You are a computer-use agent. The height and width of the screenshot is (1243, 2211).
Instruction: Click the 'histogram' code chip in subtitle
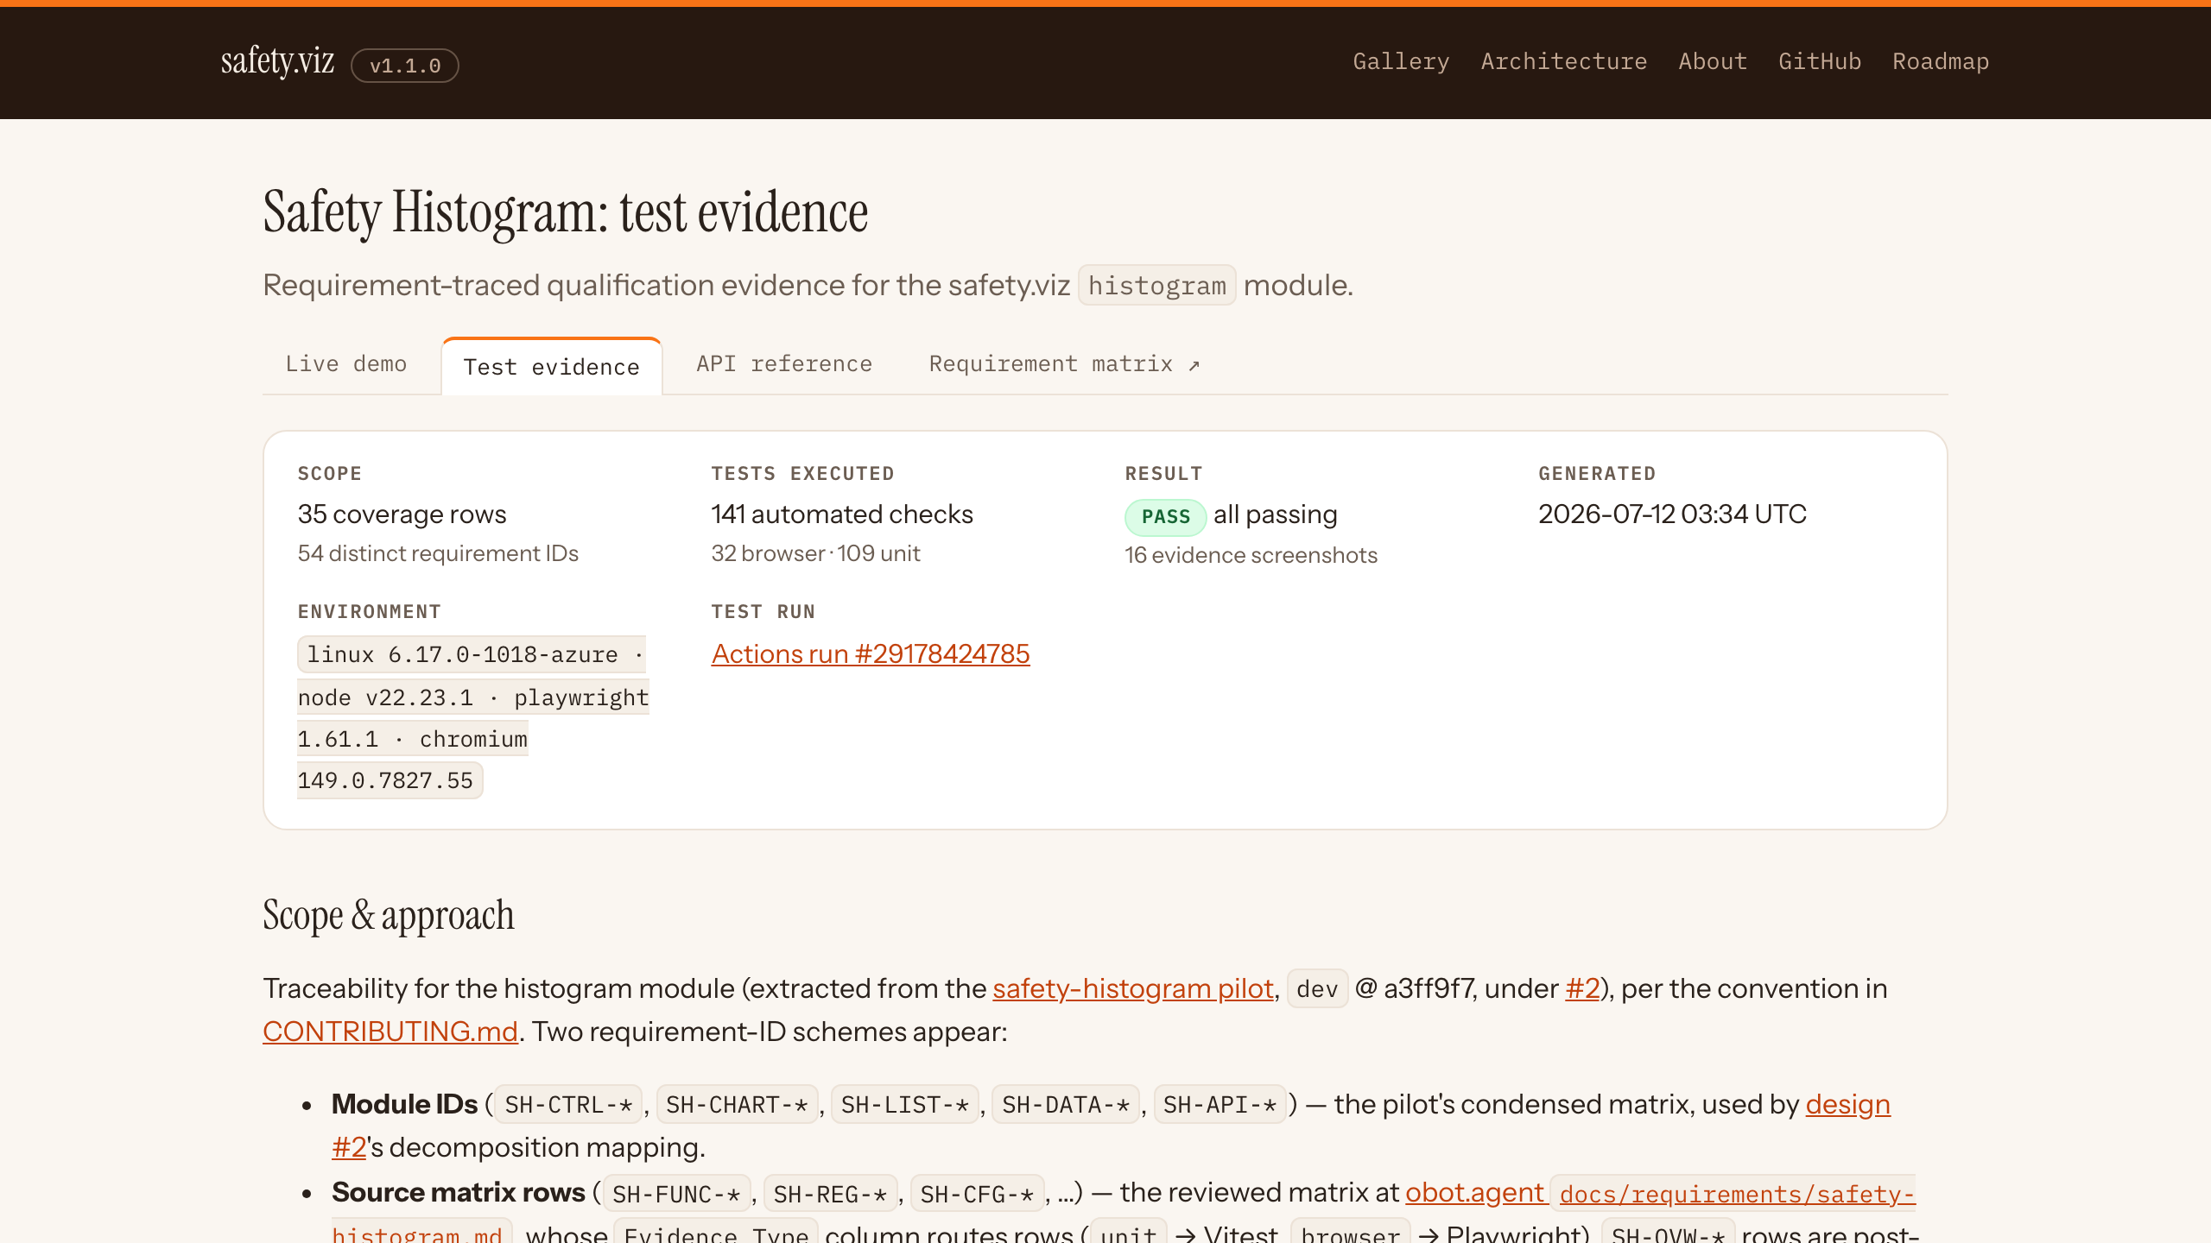coord(1156,286)
